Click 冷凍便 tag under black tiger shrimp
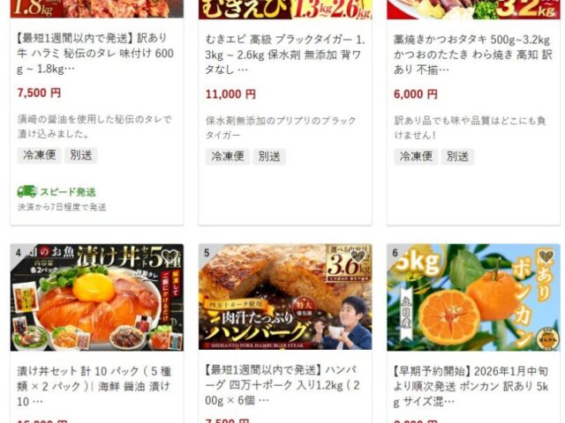 pos(228,157)
